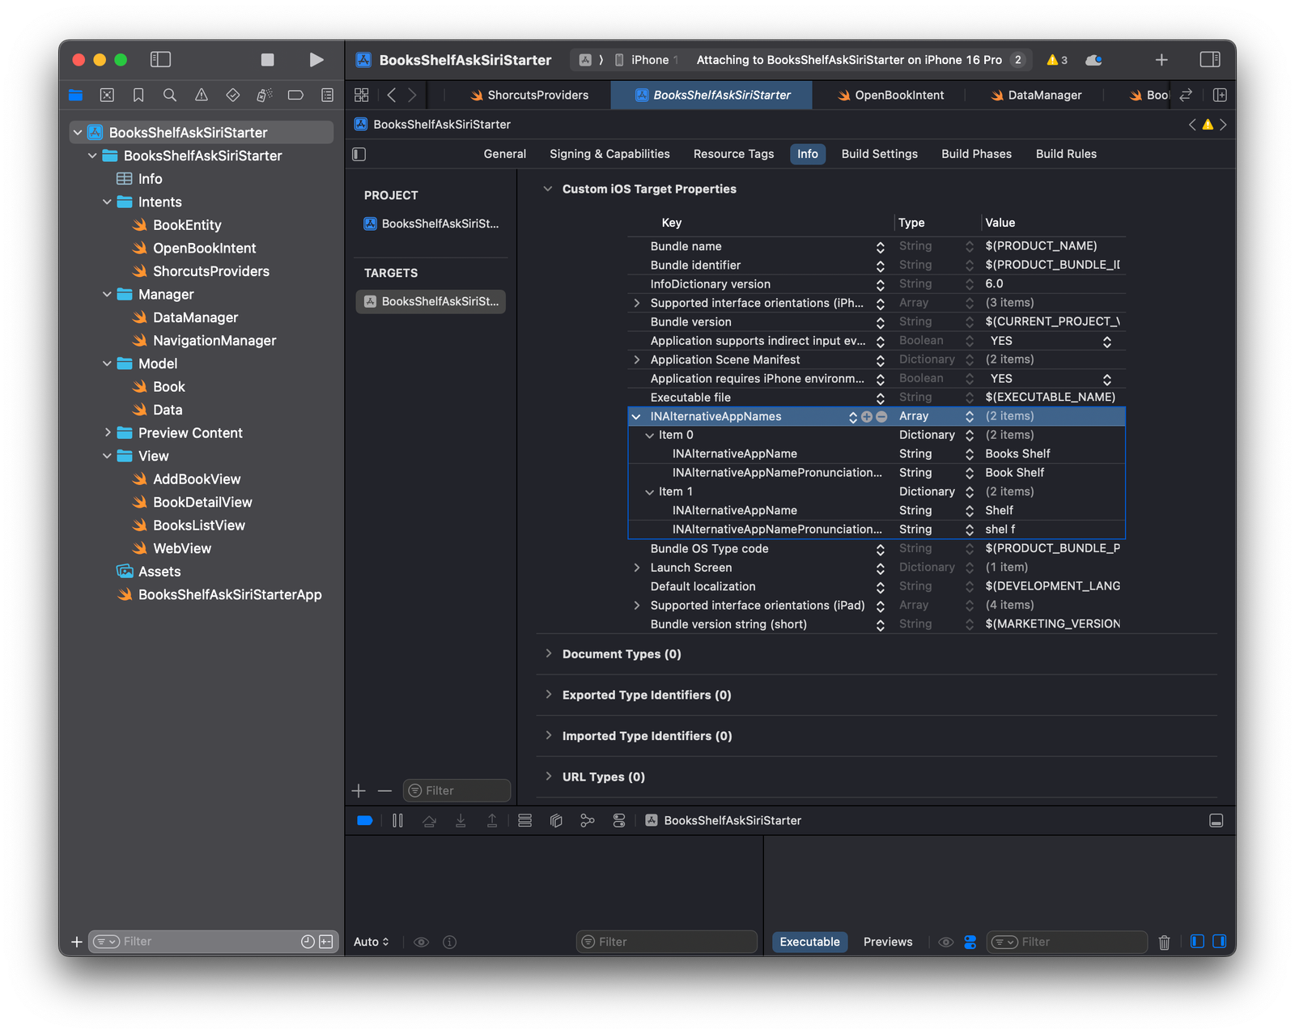Open the Breakpoint navigator tag icon

[295, 95]
